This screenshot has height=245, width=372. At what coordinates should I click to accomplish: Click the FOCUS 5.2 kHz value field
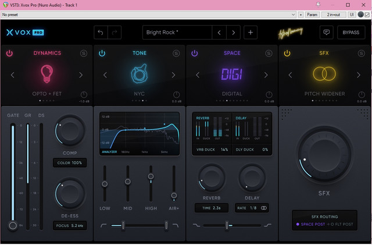coord(70,226)
